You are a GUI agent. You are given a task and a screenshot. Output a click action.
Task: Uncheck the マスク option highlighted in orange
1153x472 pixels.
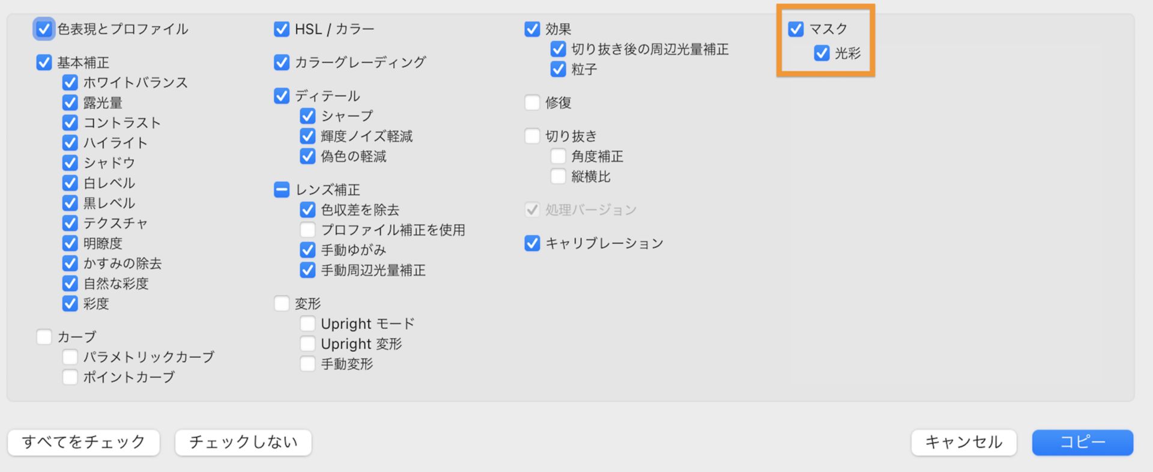click(x=796, y=28)
